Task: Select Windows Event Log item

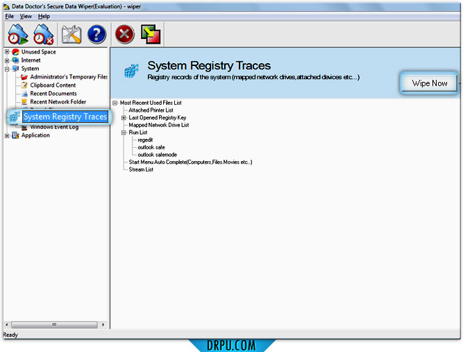Action: coord(54,127)
